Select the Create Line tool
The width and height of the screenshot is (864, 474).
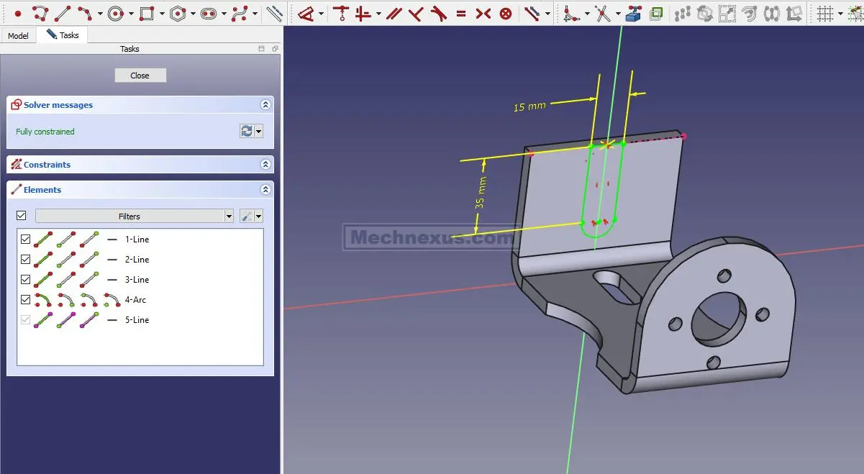(x=63, y=13)
